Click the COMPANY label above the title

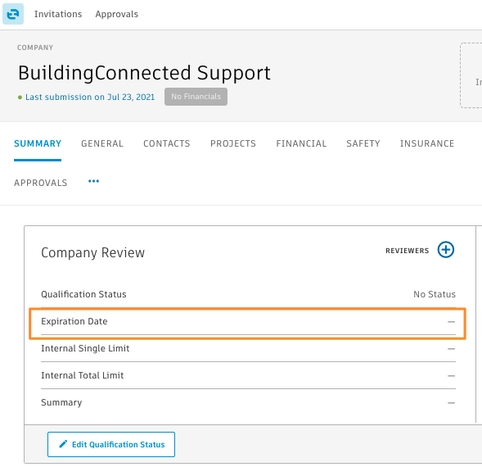(x=35, y=48)
